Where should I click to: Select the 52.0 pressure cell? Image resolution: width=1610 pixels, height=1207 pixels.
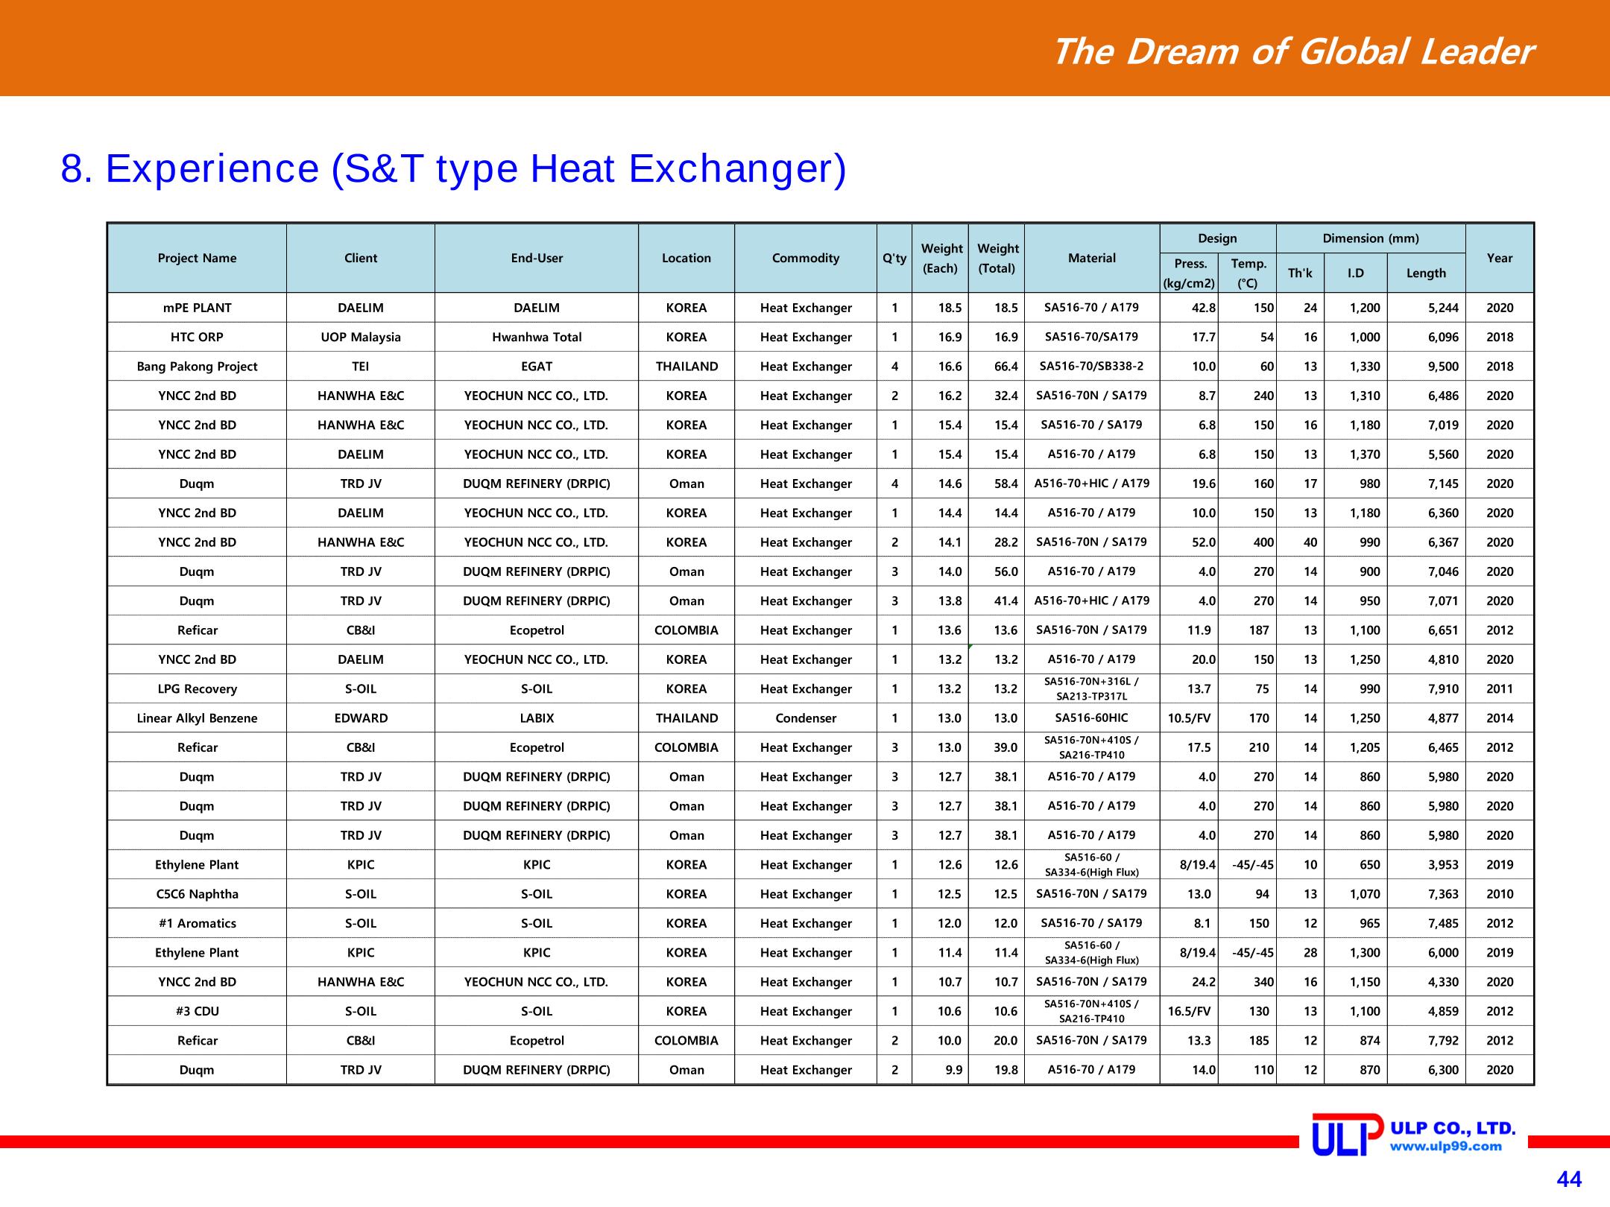[x=1190, y=542]
